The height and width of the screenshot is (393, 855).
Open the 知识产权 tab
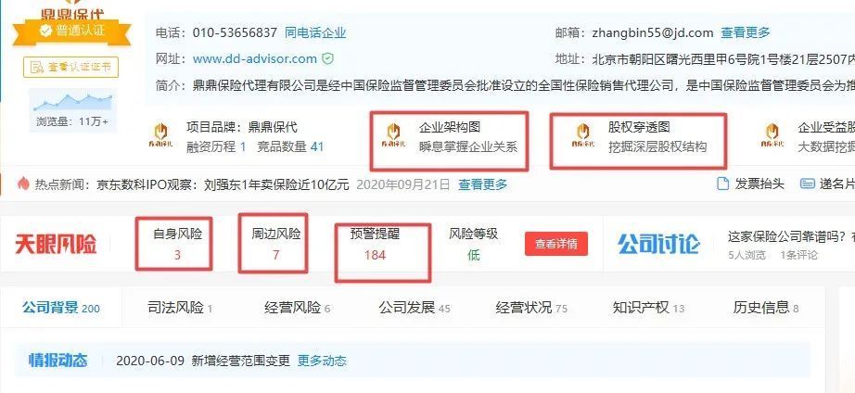[x=648, y=308]
